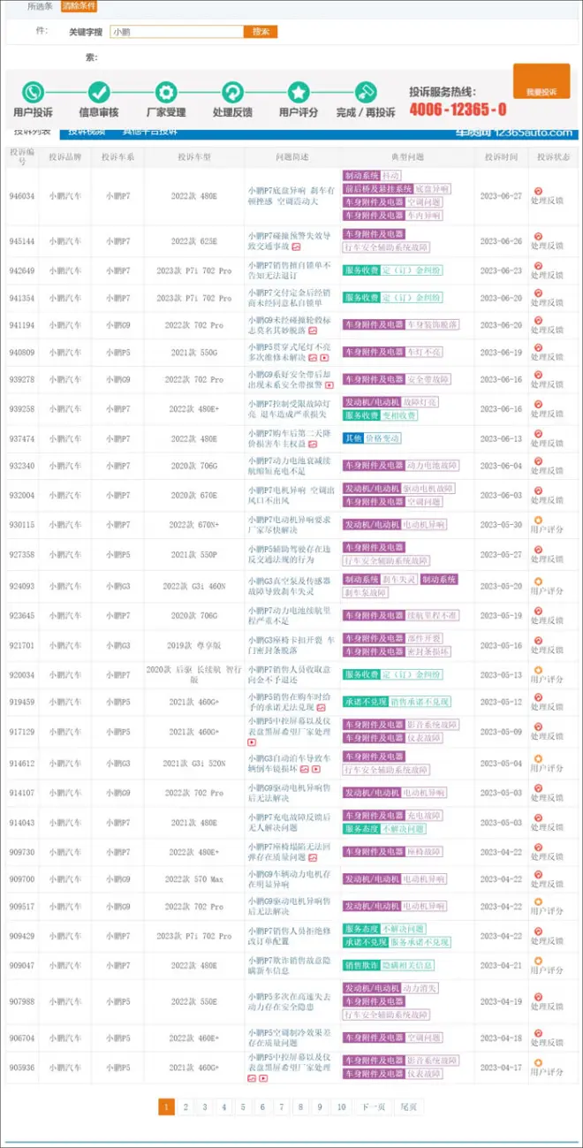Image resolution: width=583 pixels, height=1148 pixels.
Task: Jump to page 10 of complaint list
Action: (x=341, y=1106)
